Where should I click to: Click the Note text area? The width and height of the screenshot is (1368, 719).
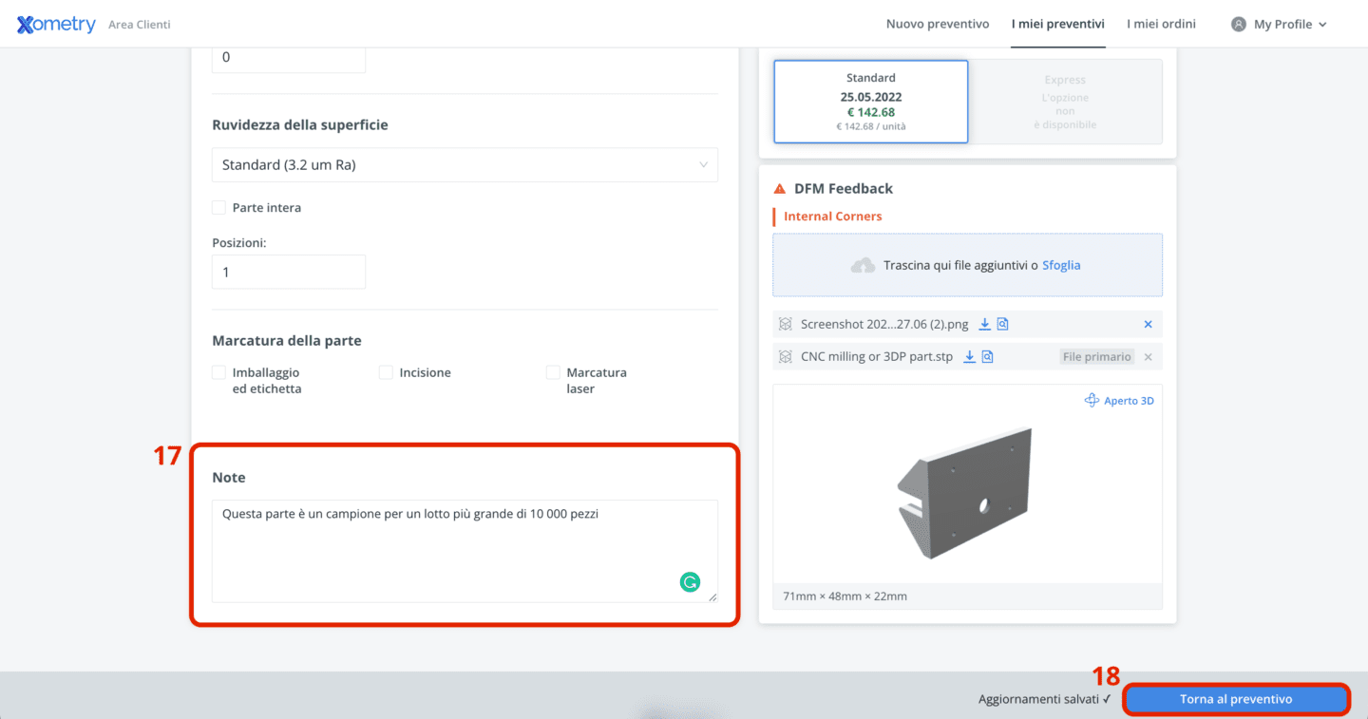point(465,551)
